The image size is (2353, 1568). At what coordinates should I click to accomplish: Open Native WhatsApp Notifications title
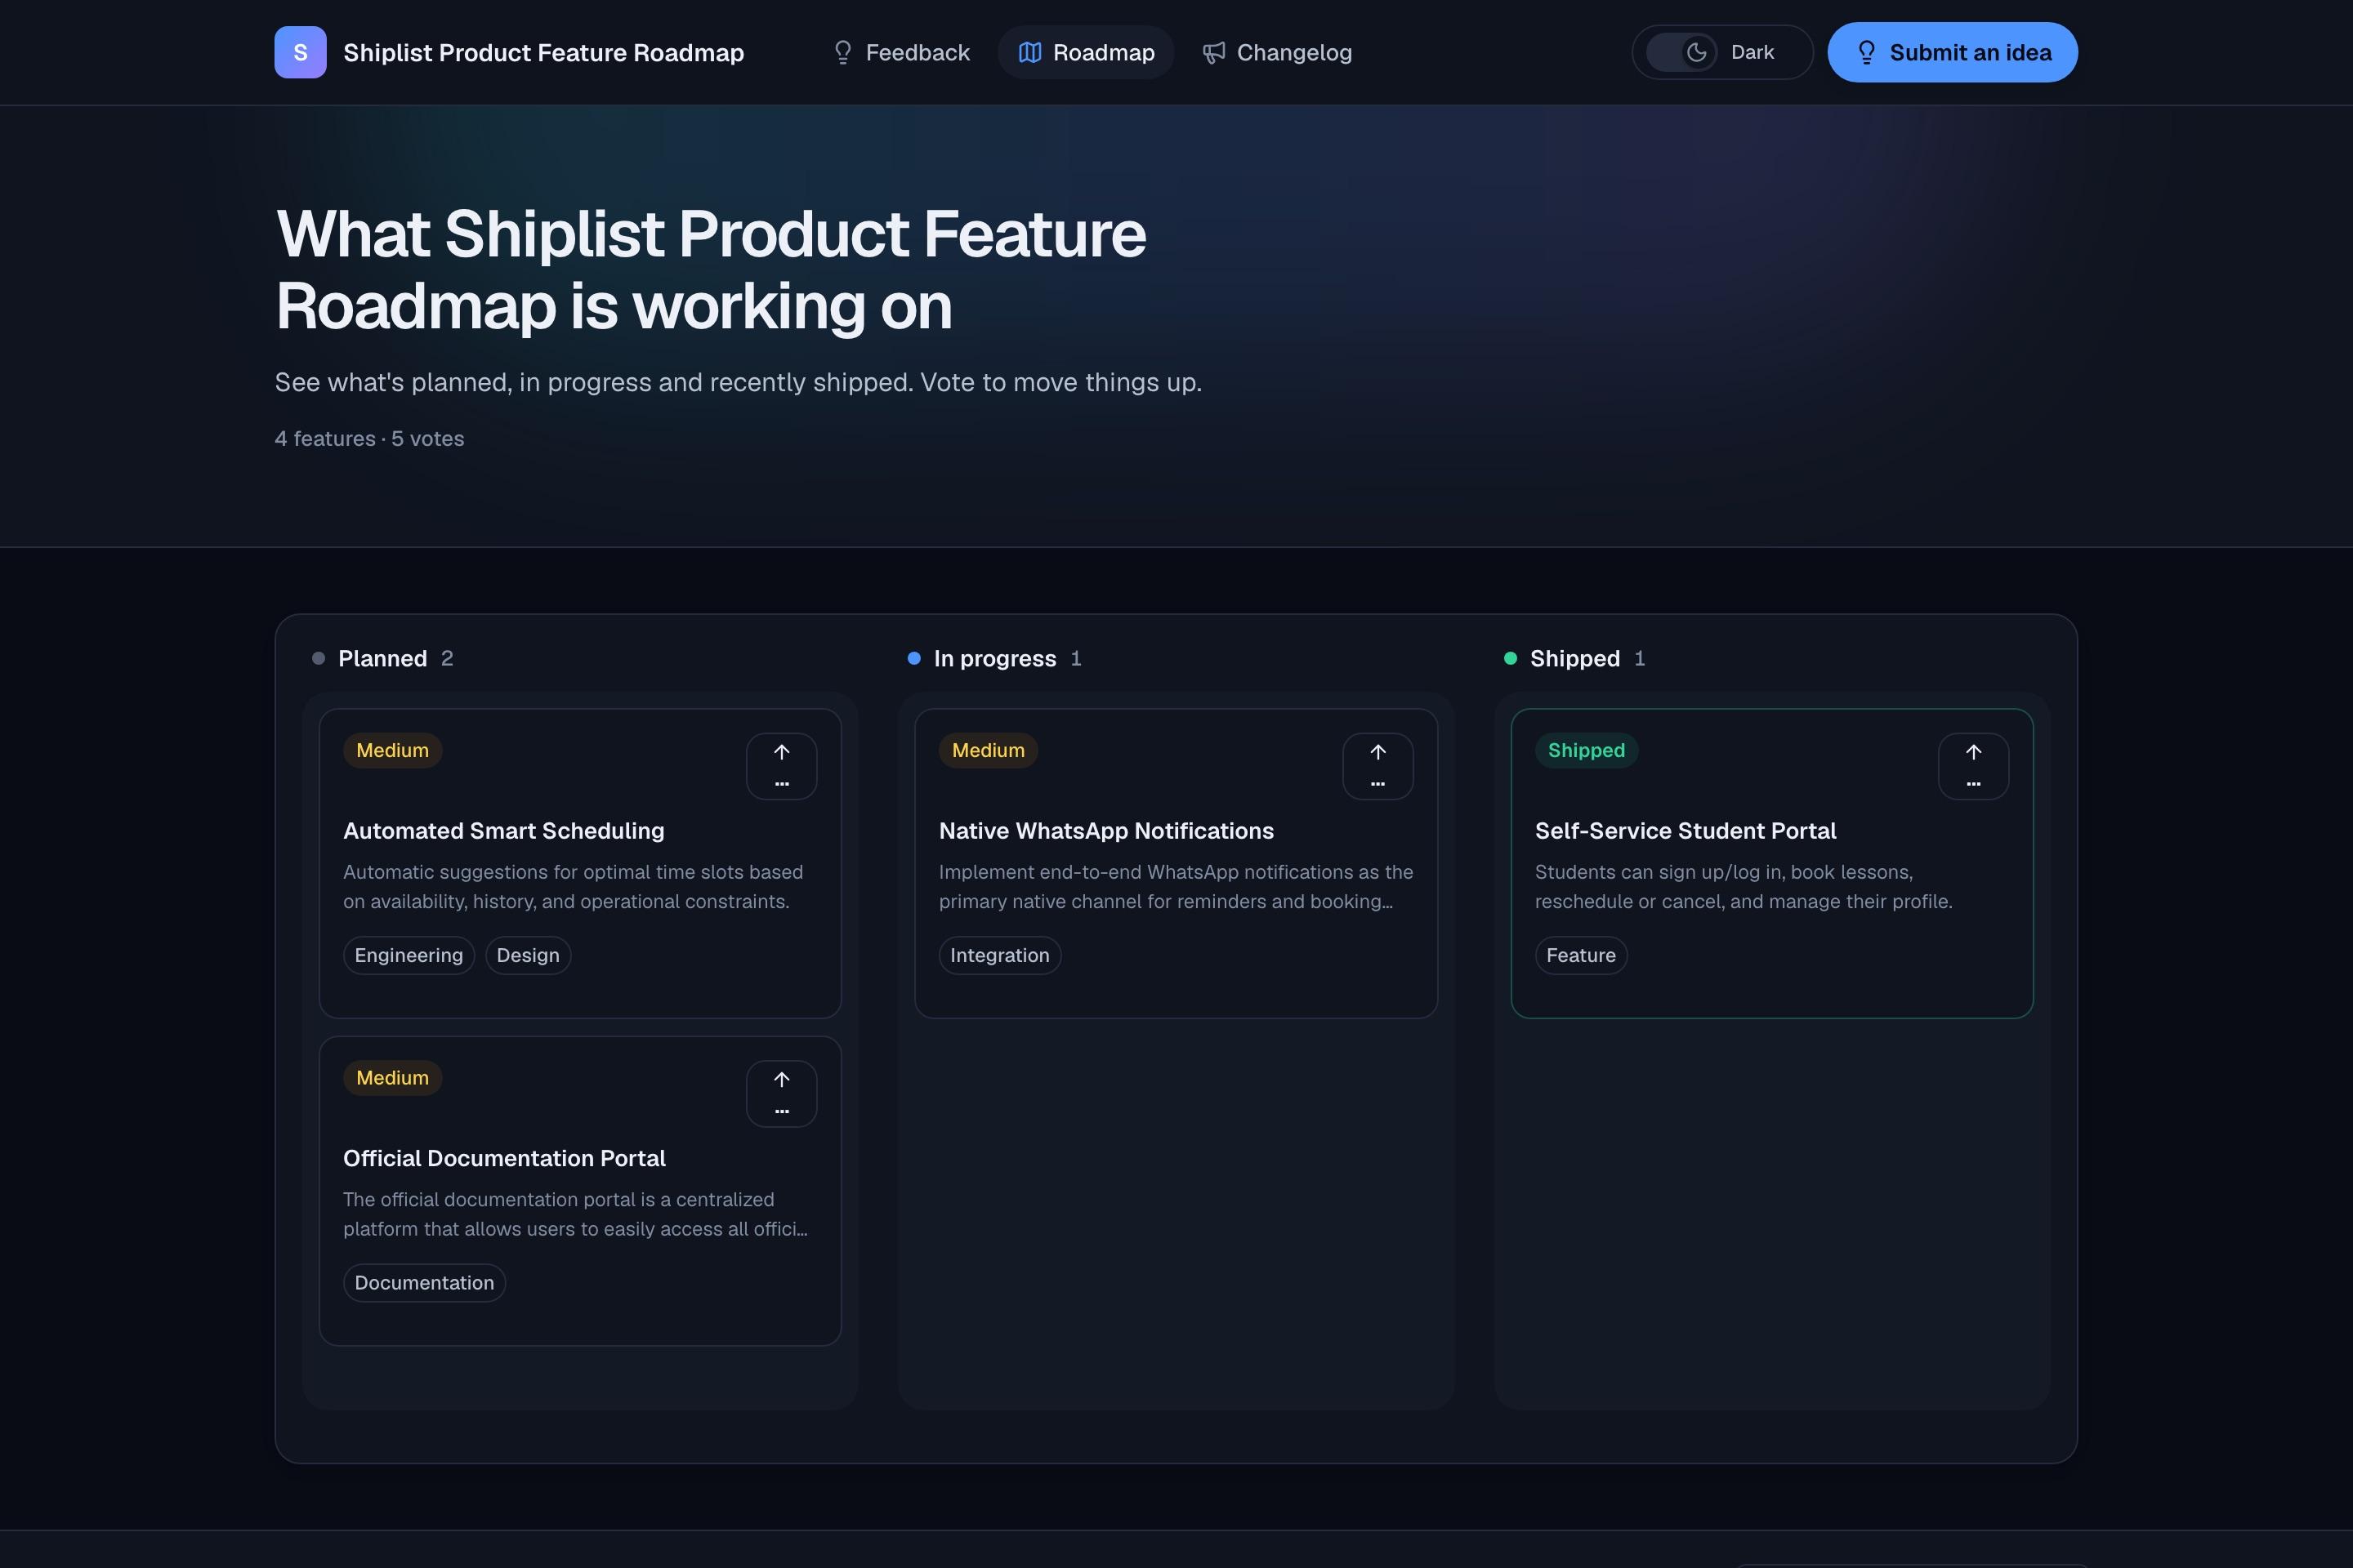pyautogui.click(x=1106, y=831)
